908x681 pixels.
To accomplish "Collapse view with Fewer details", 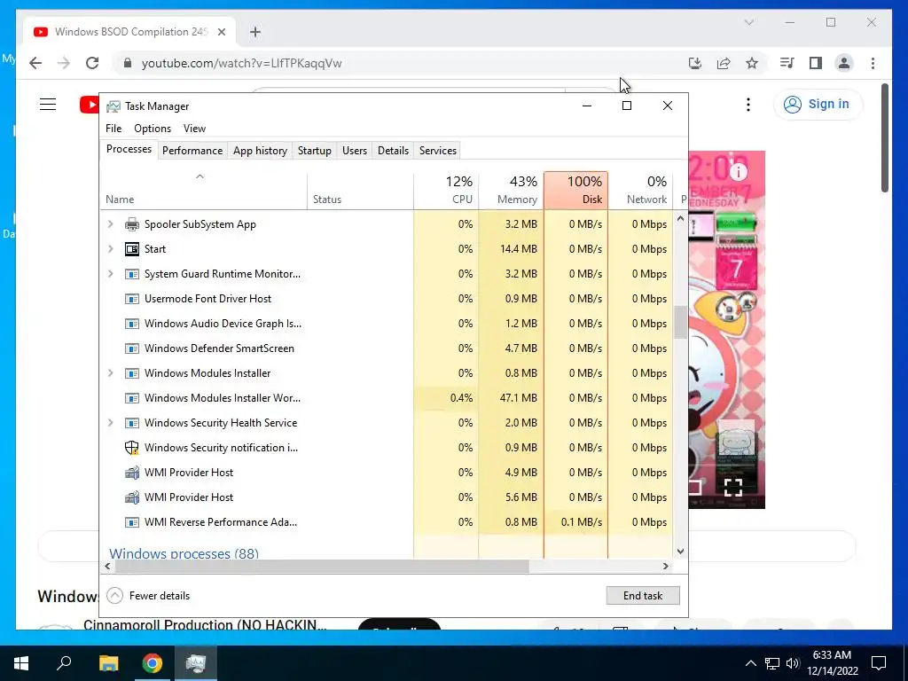I will click(149, 596).
